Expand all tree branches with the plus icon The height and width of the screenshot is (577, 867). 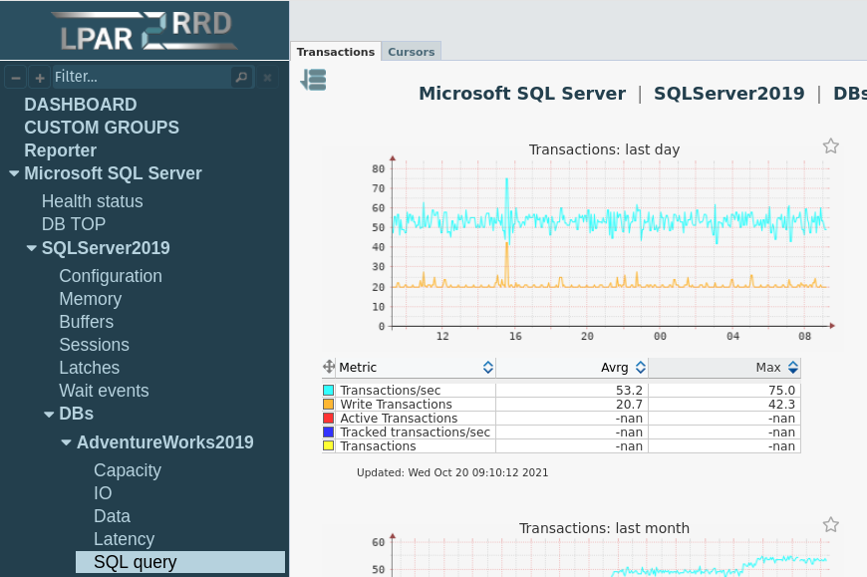click(40, 77)
